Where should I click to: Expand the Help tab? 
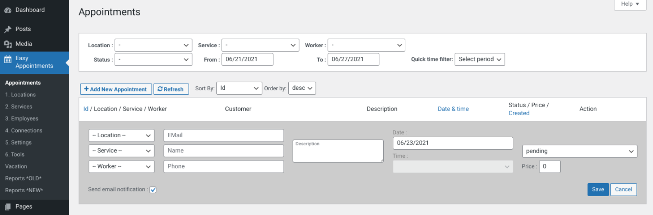(630, 4)
